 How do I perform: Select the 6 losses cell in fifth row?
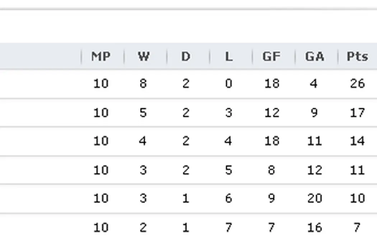click(228, 198)
